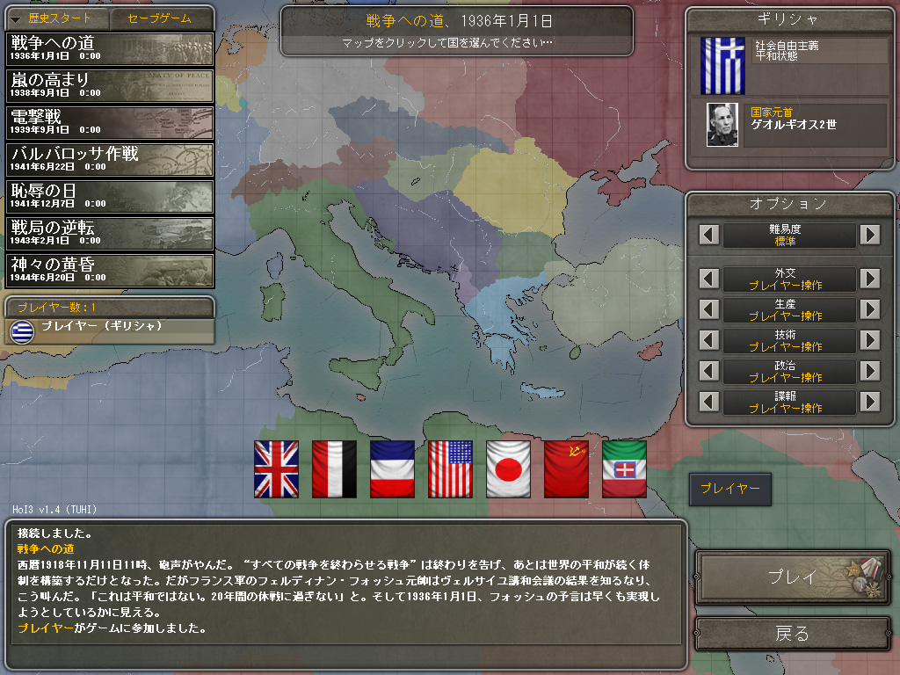Switch to the セーブゲーム tab
Image resolution: width=900 pixels, height=675 pixels.
point(160,18)
